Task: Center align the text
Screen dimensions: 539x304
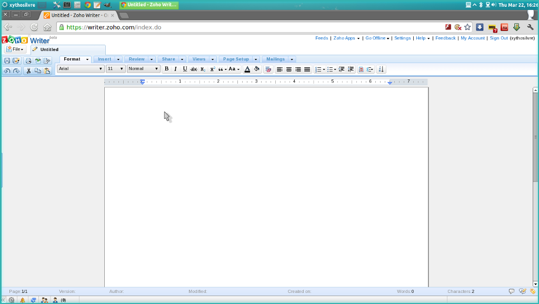Action: pos(289,69)
